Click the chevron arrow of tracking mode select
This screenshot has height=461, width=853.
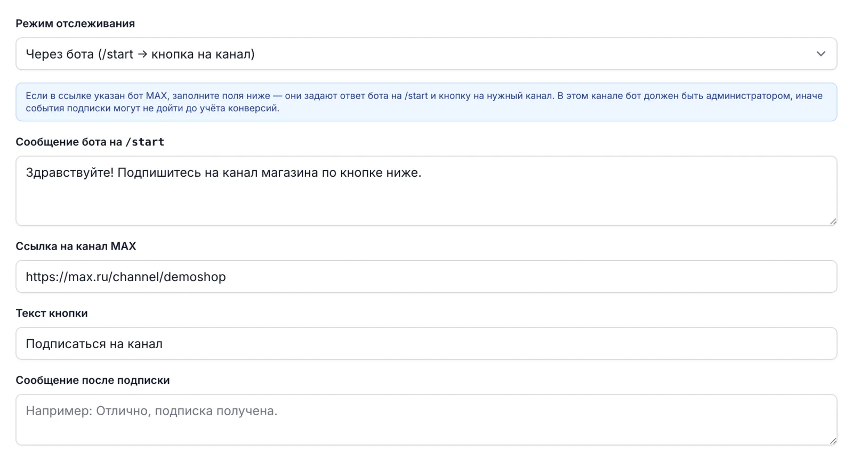point(821,54)
